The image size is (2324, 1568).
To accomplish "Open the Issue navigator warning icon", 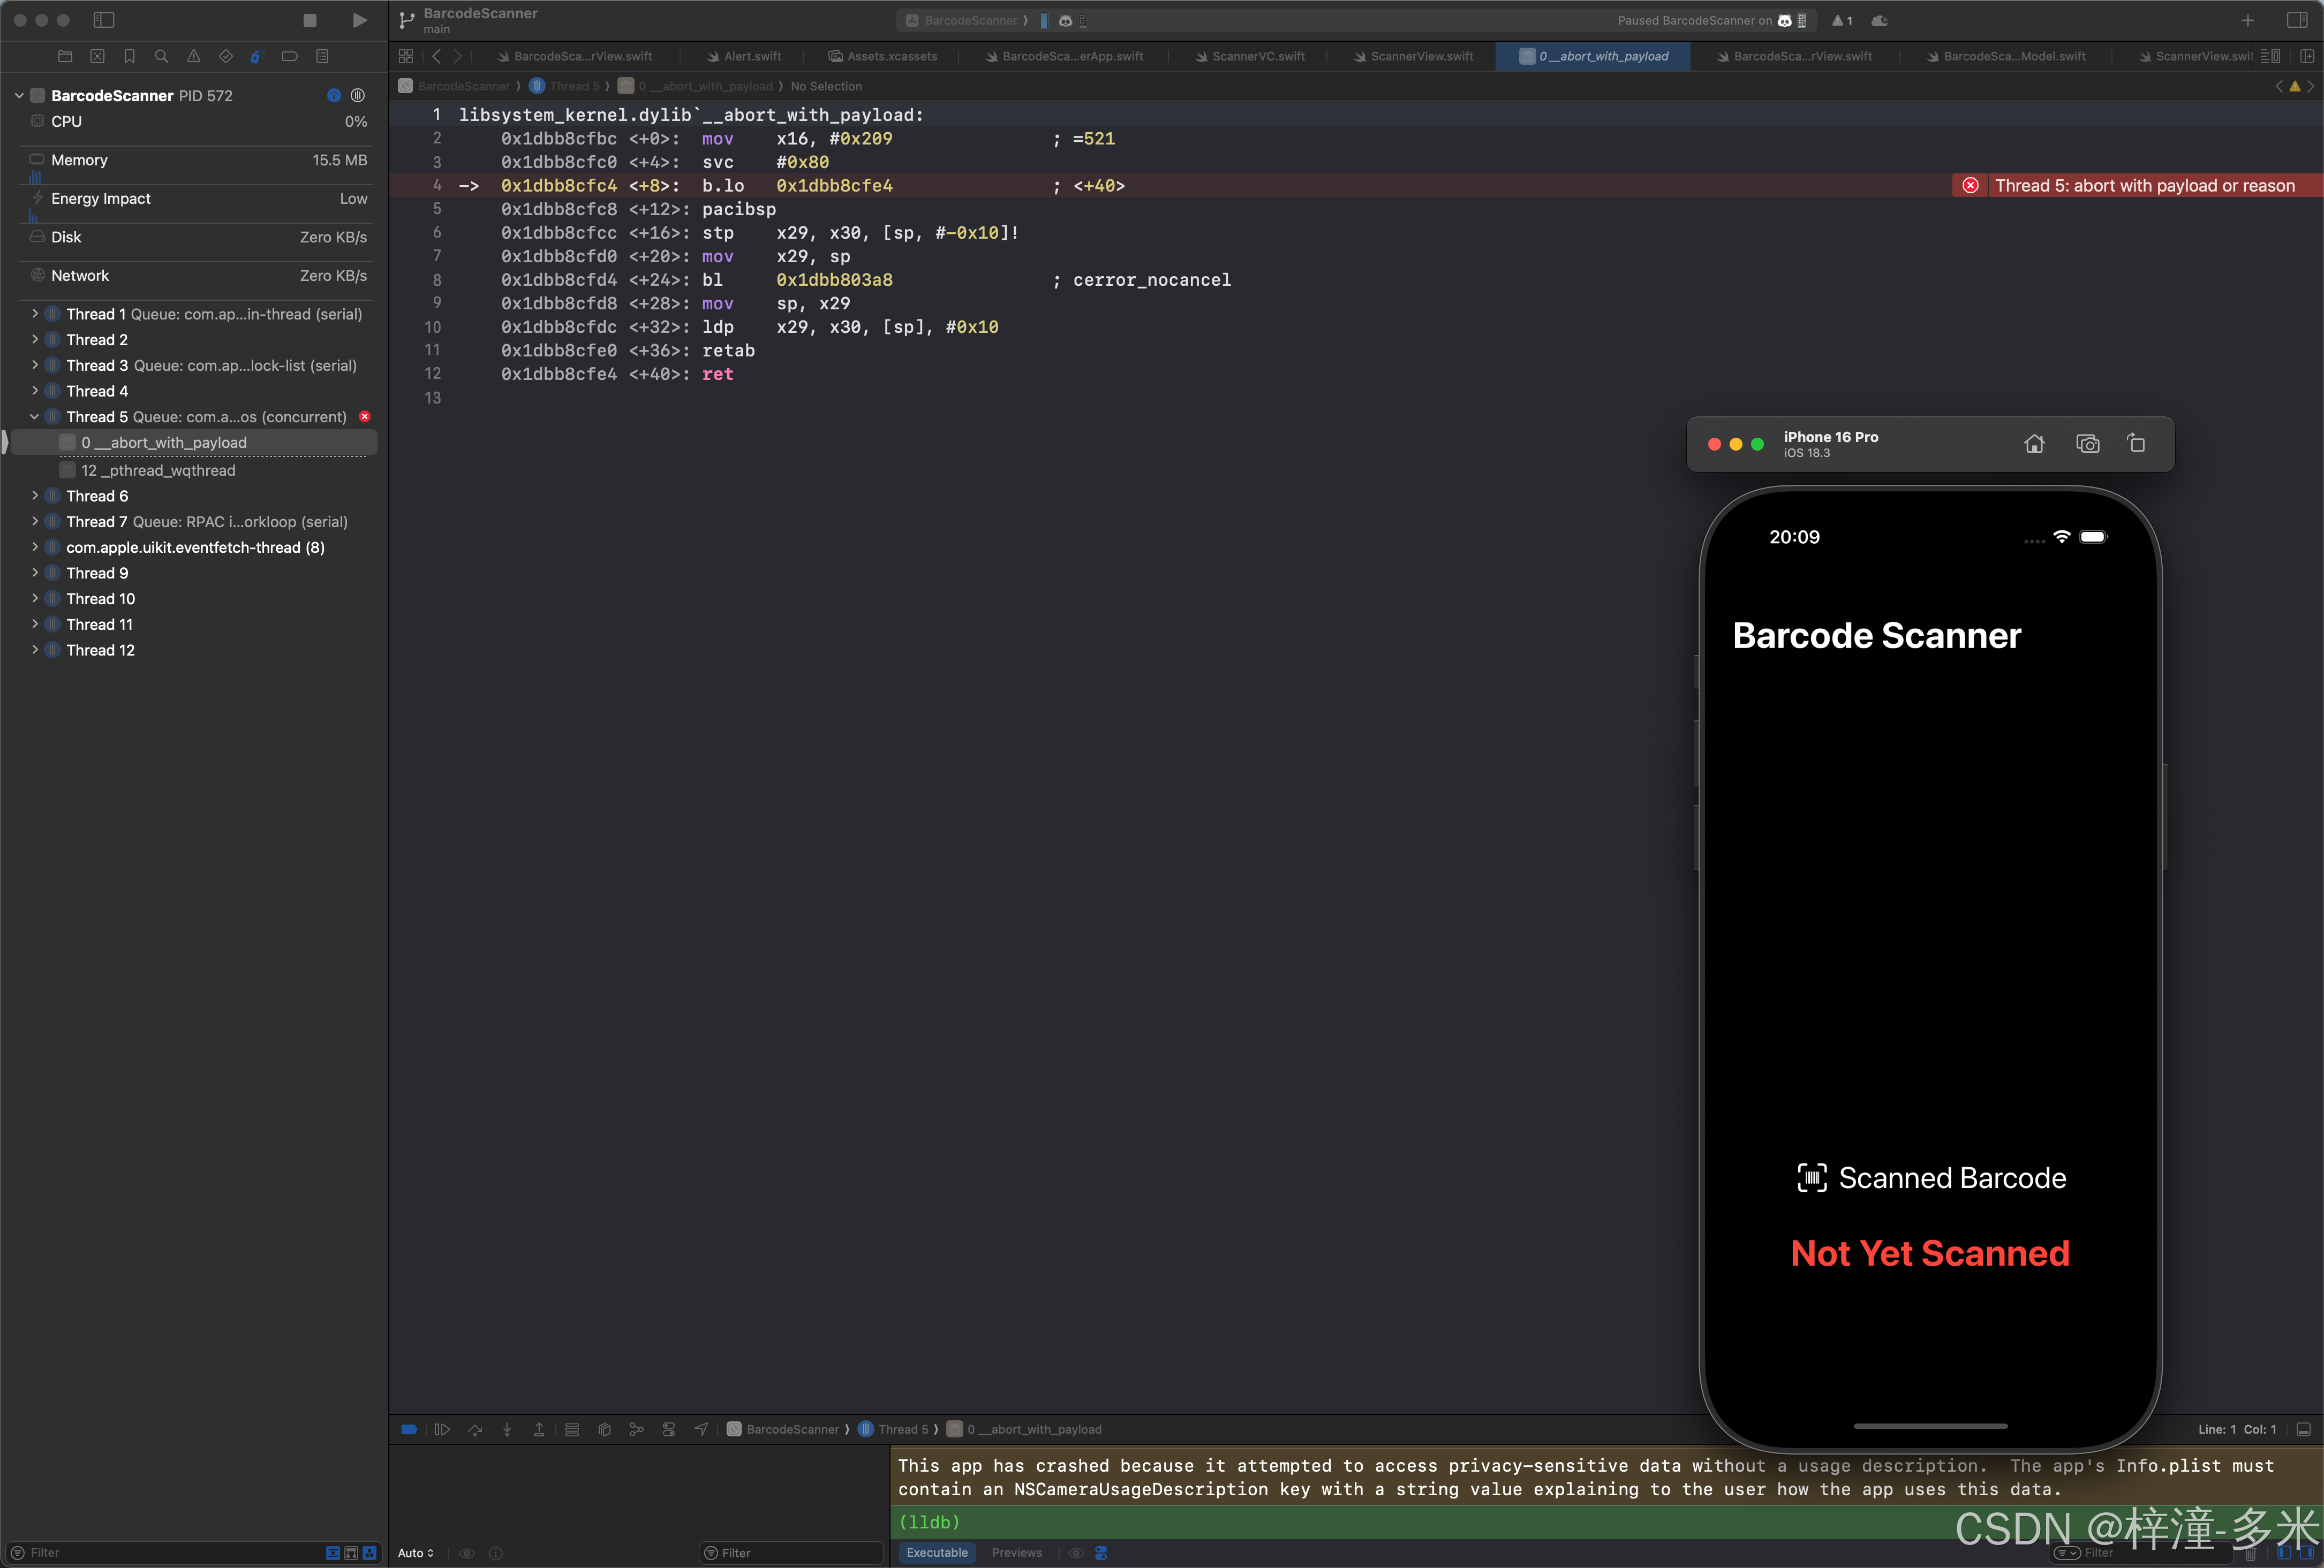I will pos(193,56).
